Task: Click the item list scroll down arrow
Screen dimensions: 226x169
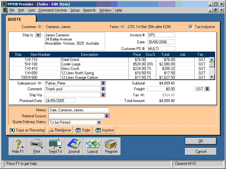Action: click(212, 77)
